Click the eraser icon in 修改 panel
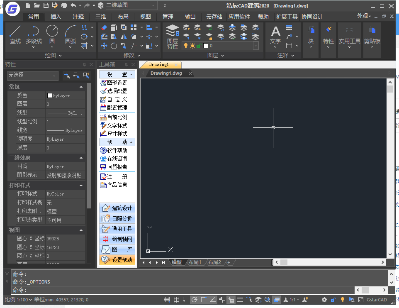Image resolution: width=399 pixels, height=308 pixels. 104,27
